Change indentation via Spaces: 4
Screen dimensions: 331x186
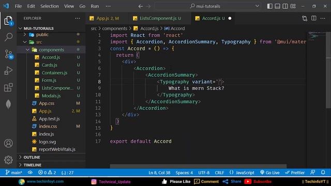[x=184, y=173]
